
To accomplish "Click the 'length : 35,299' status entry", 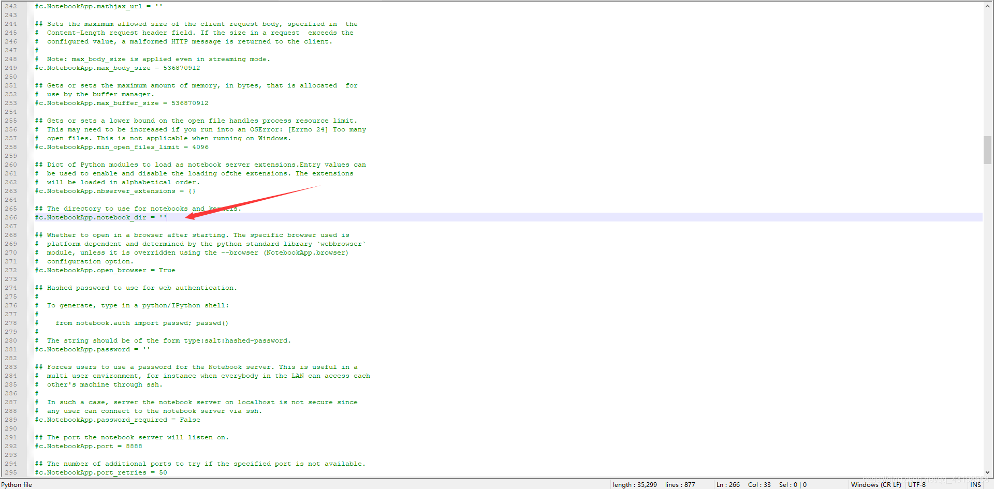I will [x=635, y=485].
